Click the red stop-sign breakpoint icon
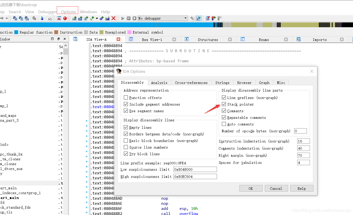Viewport: 353px width, 215px height. pos(65,18)
